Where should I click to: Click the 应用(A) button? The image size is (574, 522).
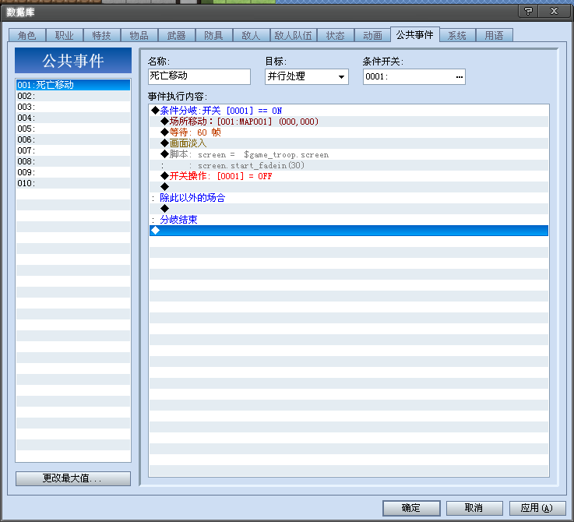click(x=537, y=508)
